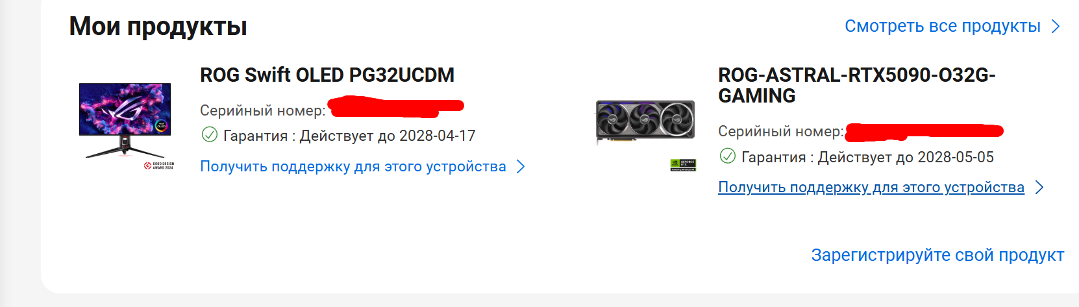Image resolution: width=1079 pixels, height=307 pixels.
Task: Click the warranty date 2028-05-05 text
Action: point(956,157)
